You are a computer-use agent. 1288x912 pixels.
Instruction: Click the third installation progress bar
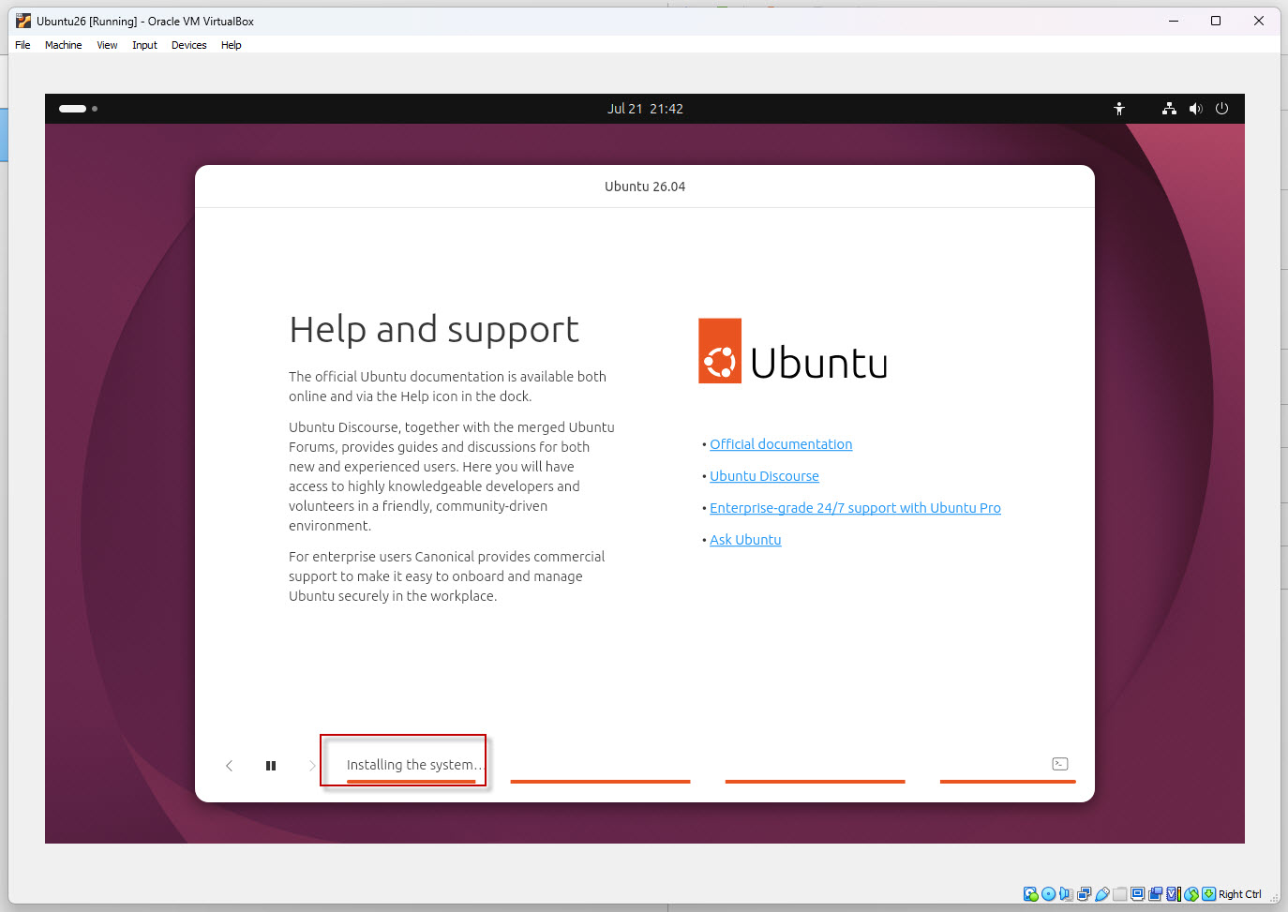click(815, 781)
